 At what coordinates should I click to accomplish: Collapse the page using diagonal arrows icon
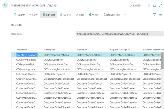160,5
